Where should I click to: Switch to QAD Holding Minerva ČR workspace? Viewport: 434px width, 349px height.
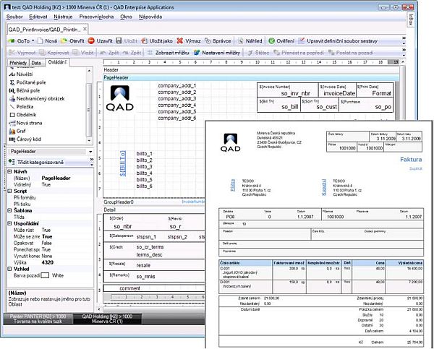click(107, 319)
